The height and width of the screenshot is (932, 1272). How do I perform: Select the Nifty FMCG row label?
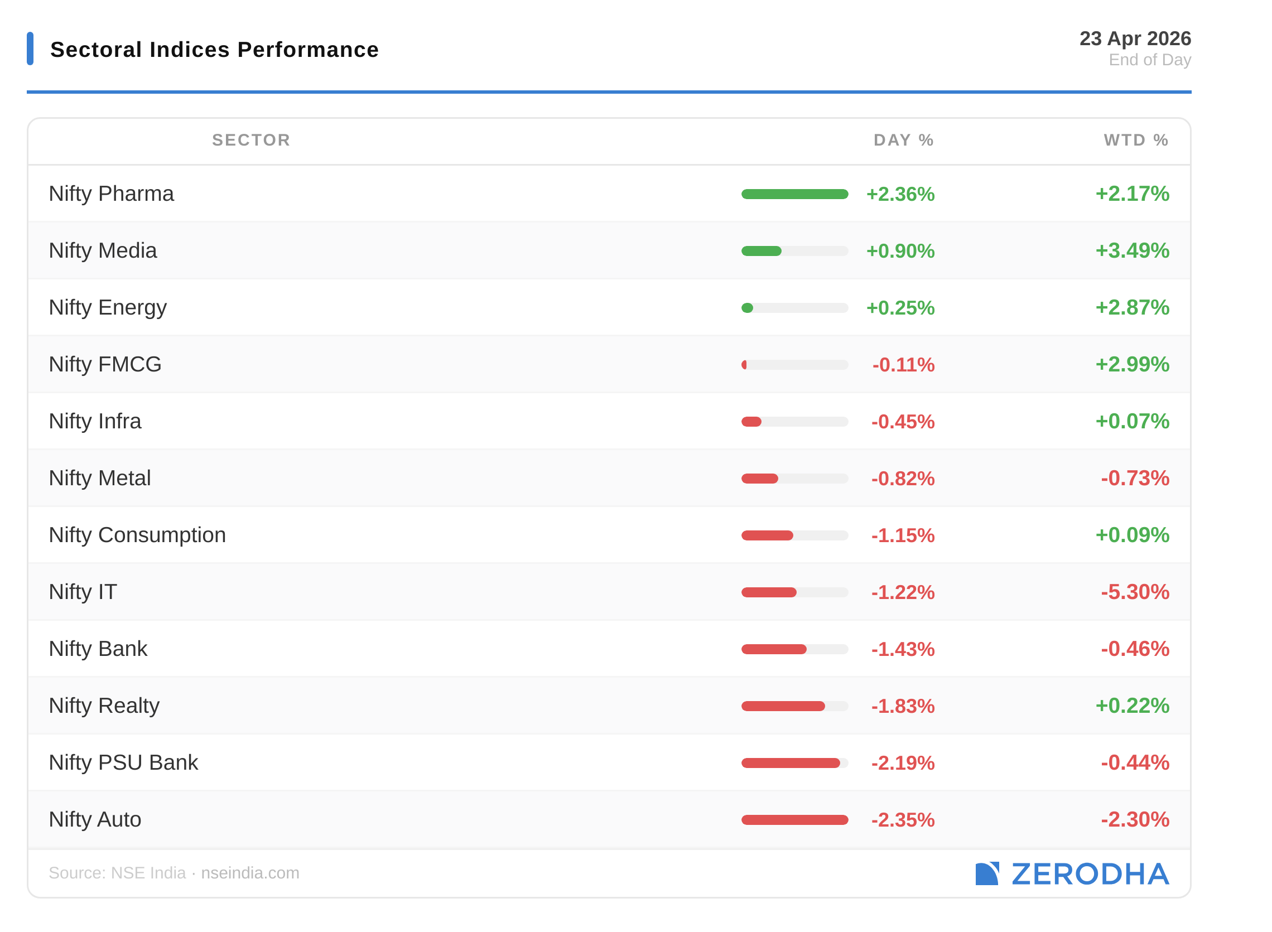[105, 364]
